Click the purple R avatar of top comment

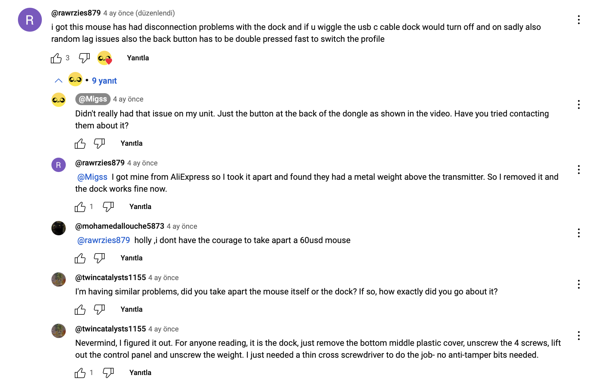point(30,20)
